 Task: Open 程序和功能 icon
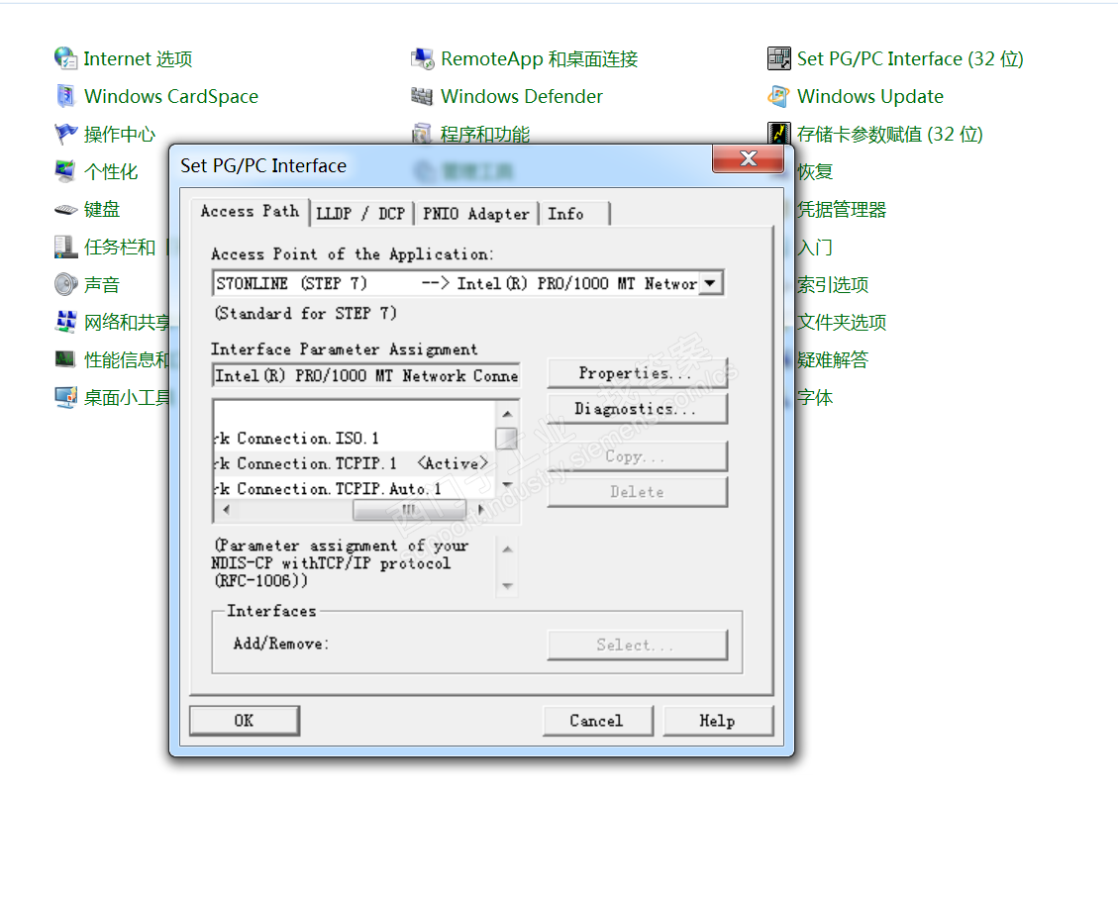[x=422, y=134]
